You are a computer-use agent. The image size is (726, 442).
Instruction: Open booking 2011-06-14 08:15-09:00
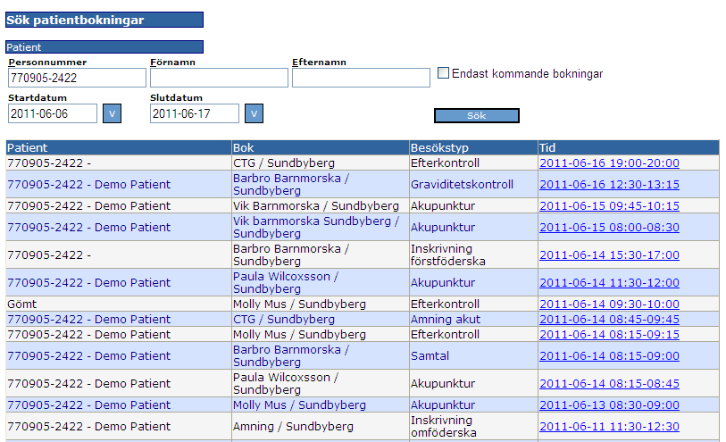(x=609, y=356)
